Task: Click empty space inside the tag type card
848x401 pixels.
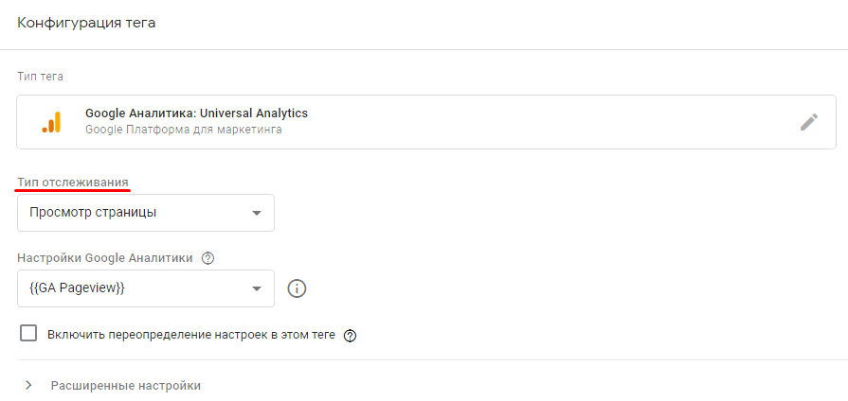Action: click(x=550, y=122)
